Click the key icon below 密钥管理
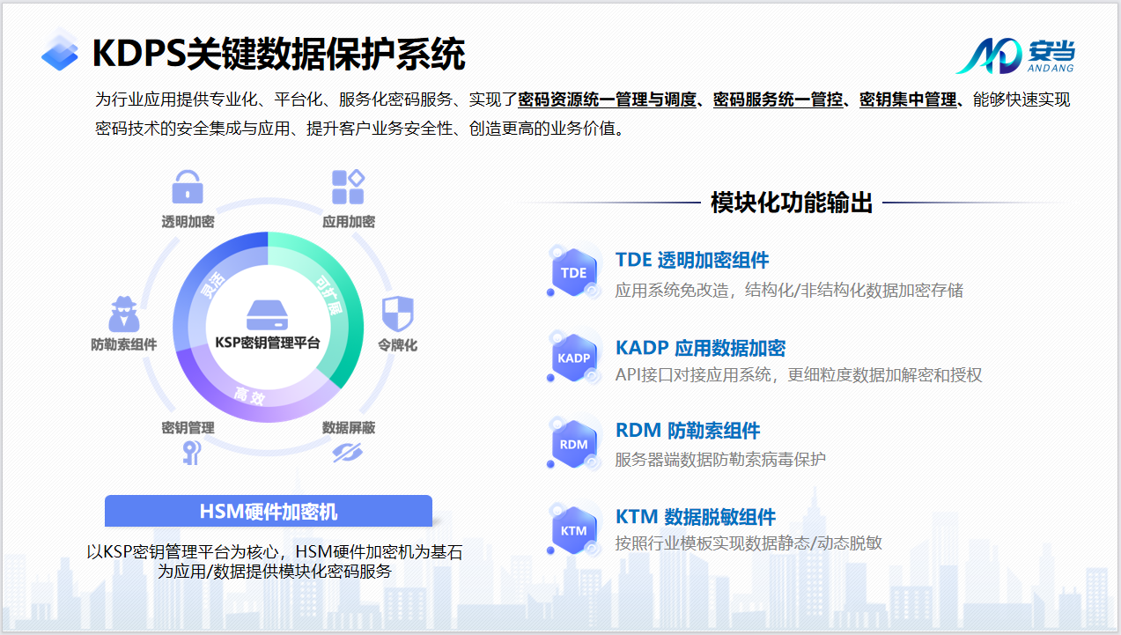Image resolution: width=1121 pixels, height=635 pixels. [191, 453]
